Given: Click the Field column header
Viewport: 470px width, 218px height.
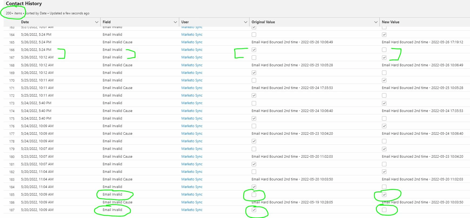Looking at the screenshot, I should click(x=106, y=22).
